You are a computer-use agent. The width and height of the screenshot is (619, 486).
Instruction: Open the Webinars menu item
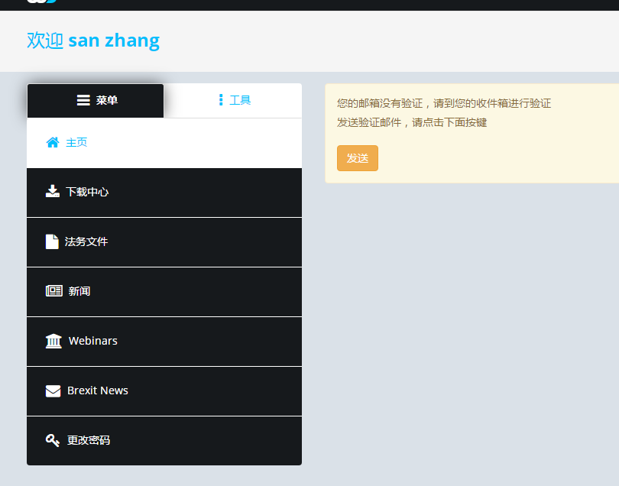click(x=164, y=342)
